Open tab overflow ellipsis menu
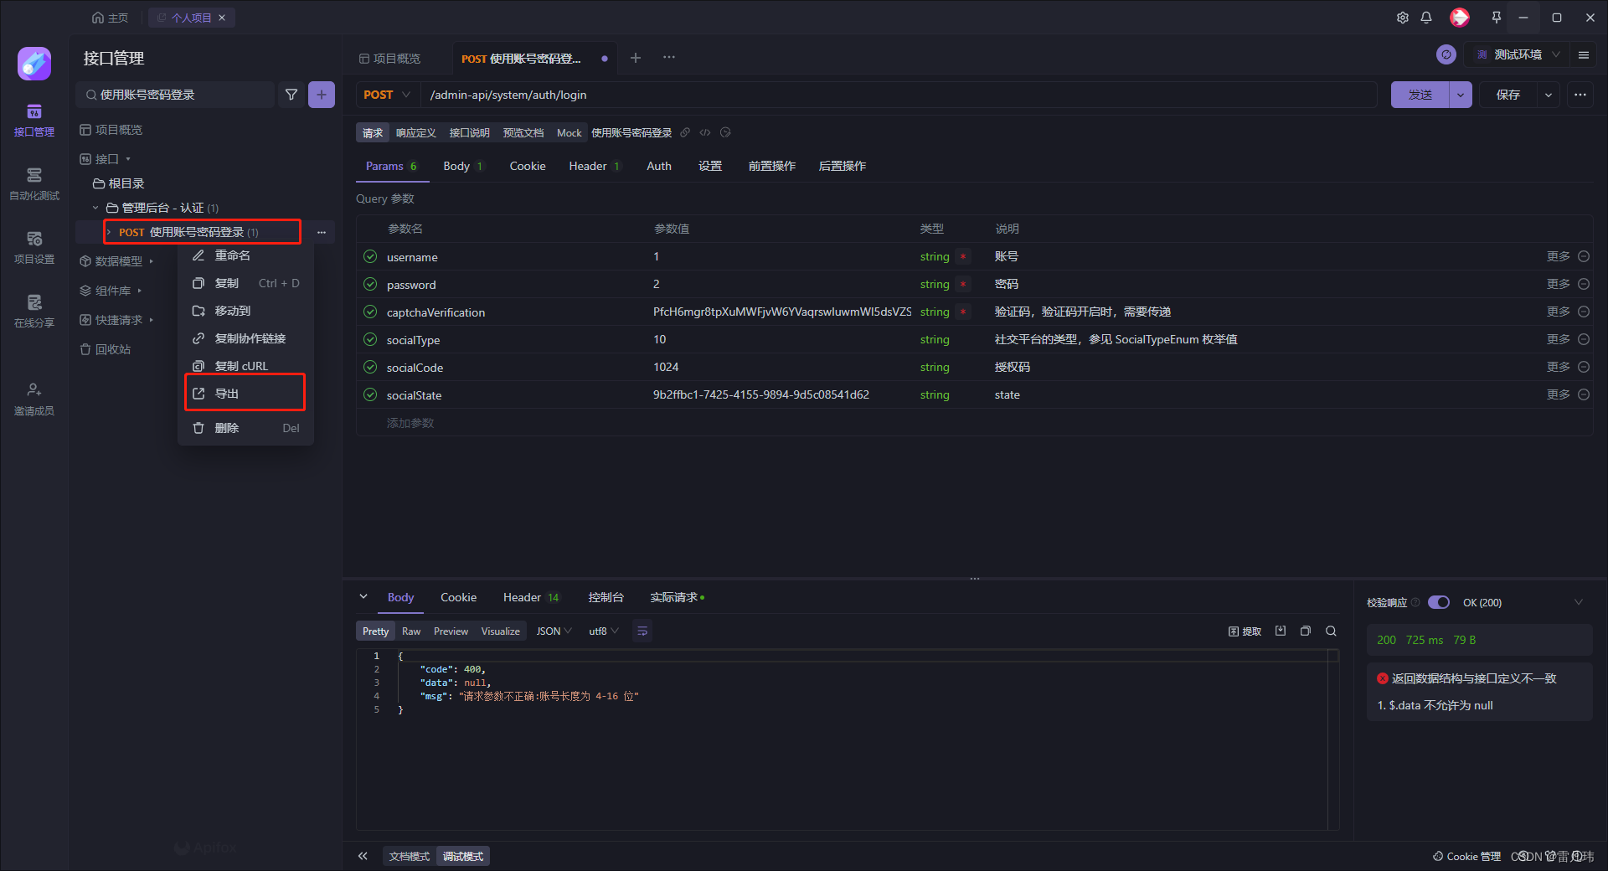The image size is (1608, 871). 669,58
